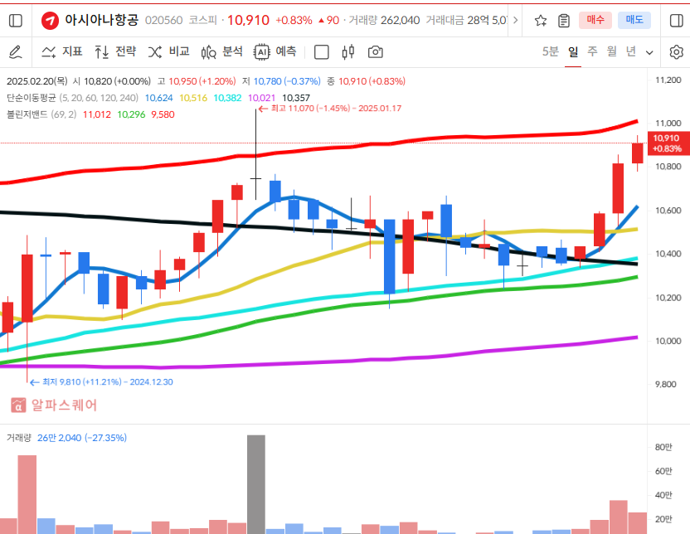The height and width of the screenshot is (534, 690).
Task: Toggle the right sidebar panel icon
Action: tap(676, 20)
